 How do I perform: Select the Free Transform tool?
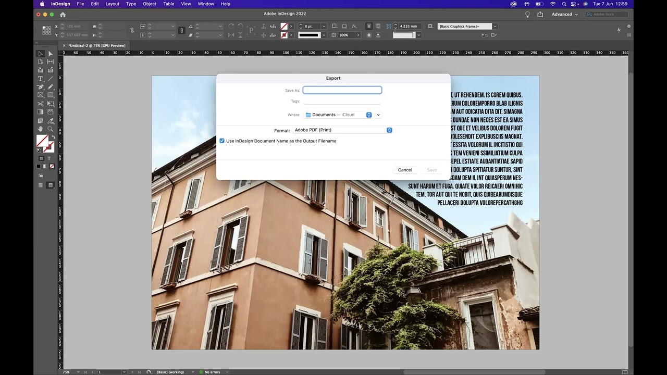(51, 104)
